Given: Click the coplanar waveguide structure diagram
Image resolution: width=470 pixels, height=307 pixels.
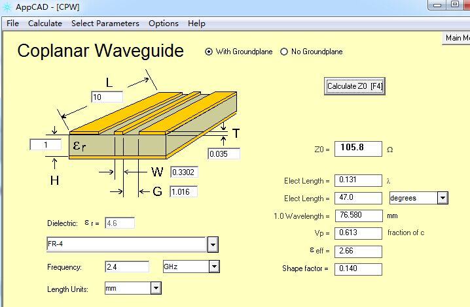Looking at the screenshot, I should pos(153,125).
